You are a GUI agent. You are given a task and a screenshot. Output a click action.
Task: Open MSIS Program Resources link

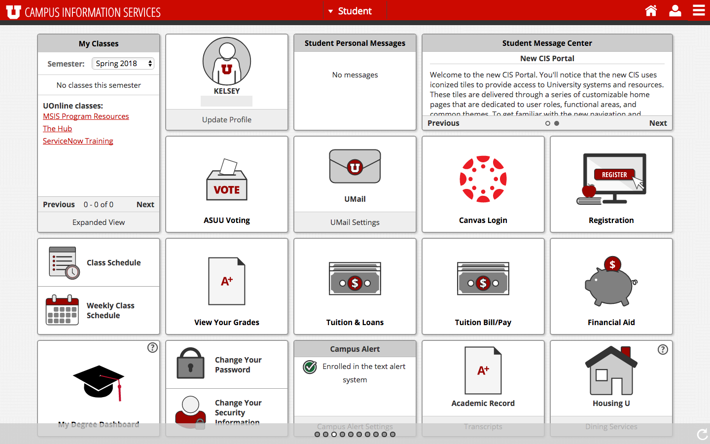coord(86,116)
